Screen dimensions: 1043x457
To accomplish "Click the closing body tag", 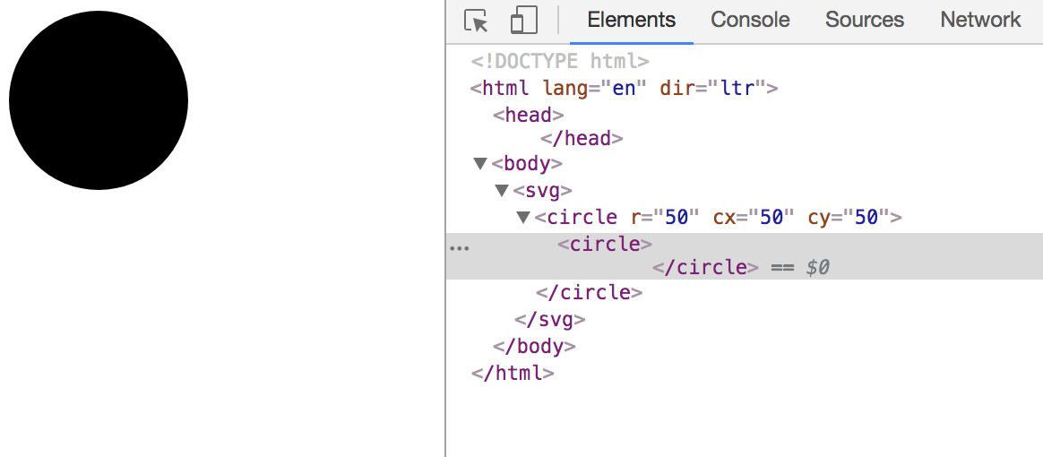I will point(533,346).
